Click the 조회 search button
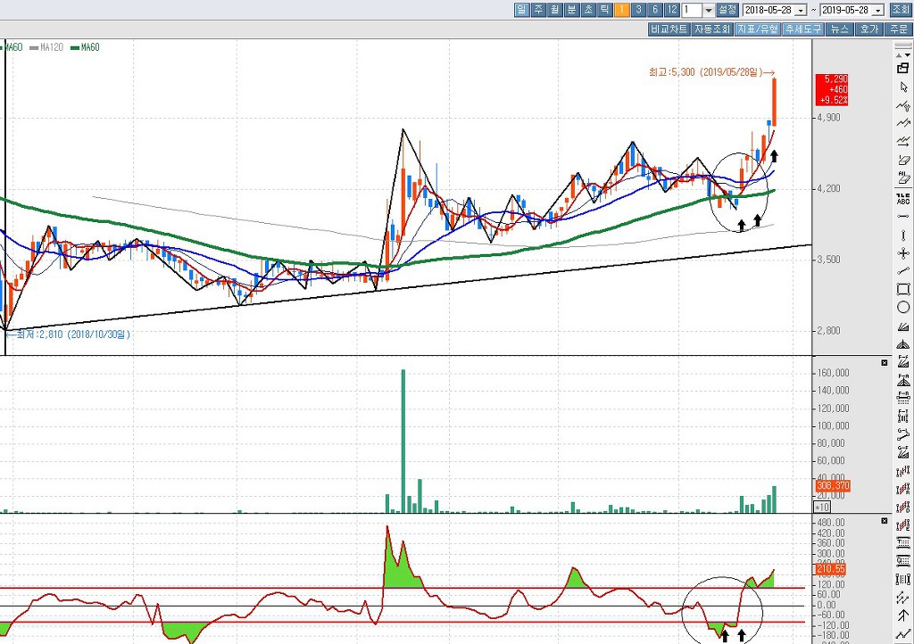914x644 pixels. [x=900, y=10]
